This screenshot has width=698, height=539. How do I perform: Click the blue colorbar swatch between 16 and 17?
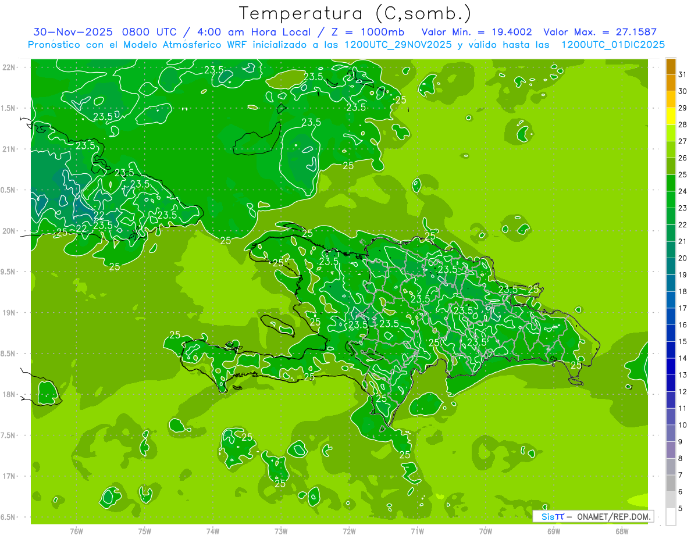pos(671,316)
